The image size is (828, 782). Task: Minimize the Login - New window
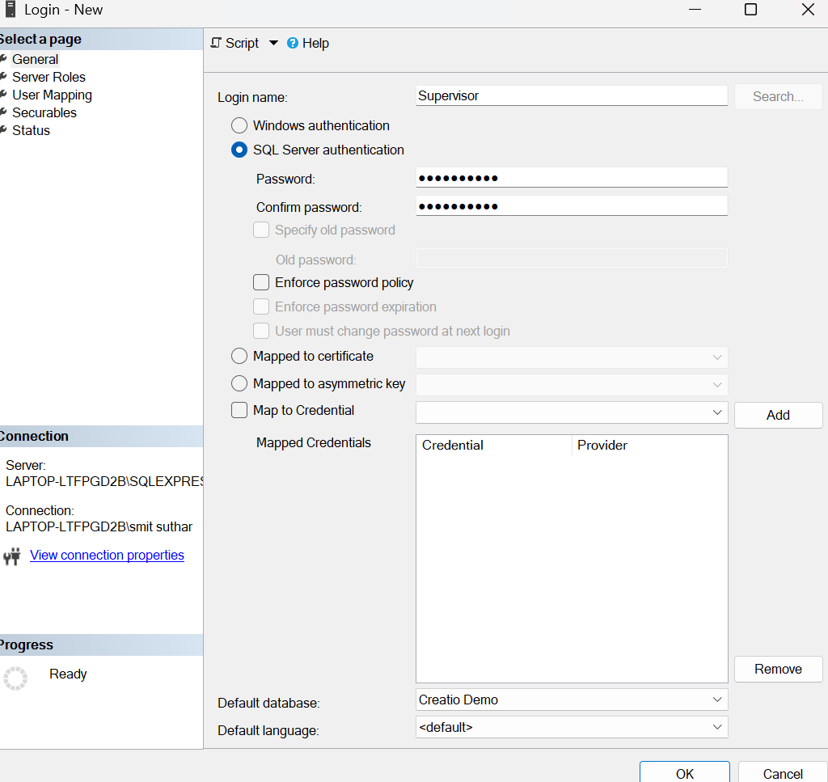[x=695, y=10]
